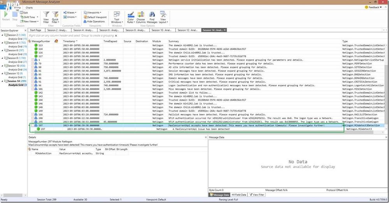This screenshot has width=389, height=203.
Task: Collapse expanded message 297 group
Action: point(33,126)
